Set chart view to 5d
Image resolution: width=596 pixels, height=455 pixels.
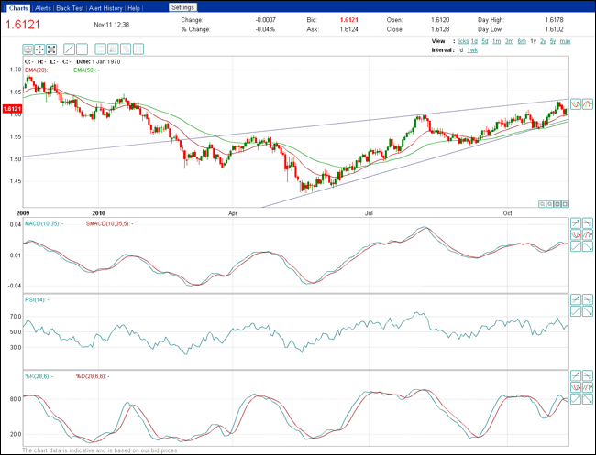[x=485, y=41]
